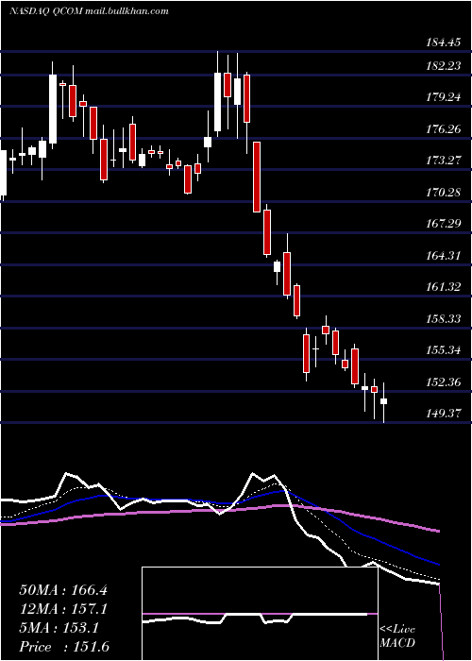Click the pink 50MA line at its right end
Image resolution: width=472 pixels, height=661 pixels.
[438, 531]
